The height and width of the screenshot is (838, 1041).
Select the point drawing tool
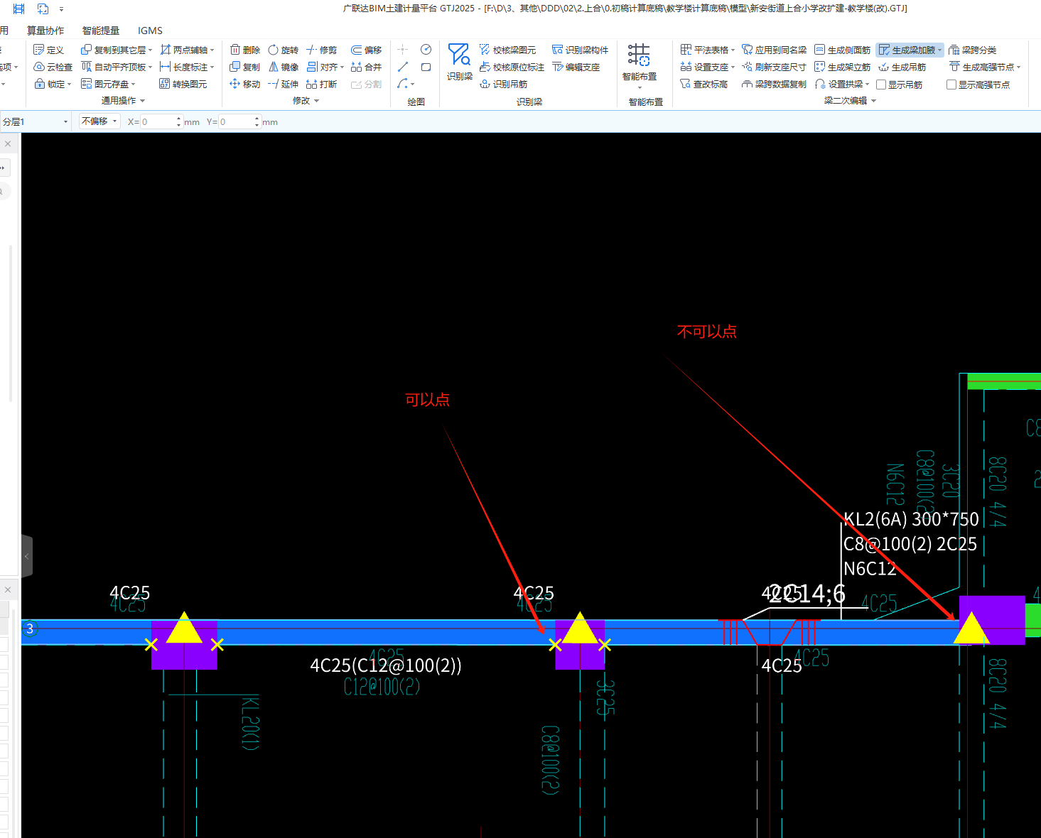pyautogui.click(x=403, y=50)
